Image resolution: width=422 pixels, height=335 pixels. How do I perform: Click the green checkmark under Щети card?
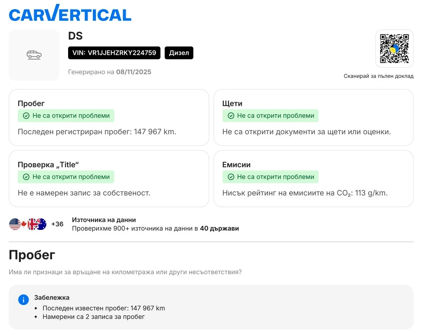coord(231,116)
